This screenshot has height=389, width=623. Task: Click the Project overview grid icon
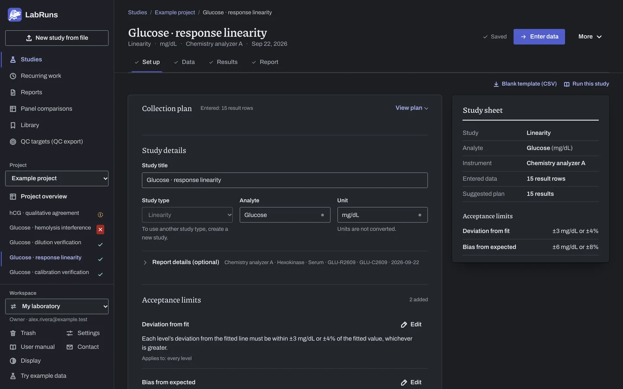coord(13,197)
